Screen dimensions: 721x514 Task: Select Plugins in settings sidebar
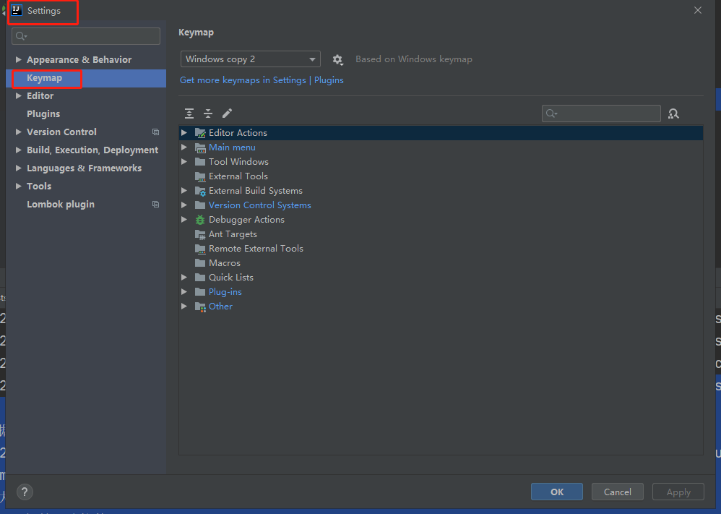(x=43, y=113)
